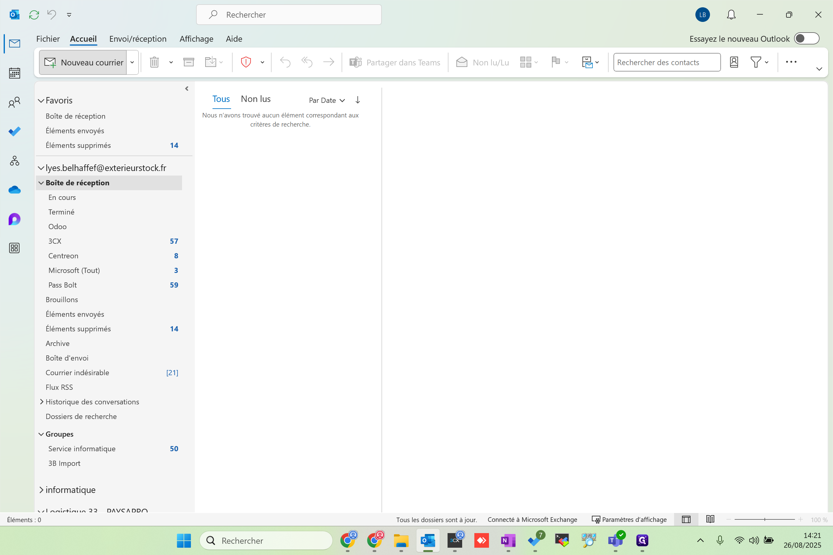This screenshot has height=555, width=833.
Task: Click Partager dans Teams button
Action: [395, 62]
